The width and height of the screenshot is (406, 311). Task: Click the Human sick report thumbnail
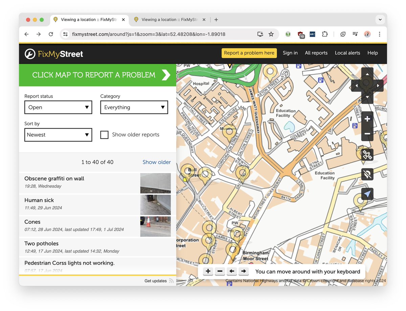pyautogui.click(x=156, y=205)
